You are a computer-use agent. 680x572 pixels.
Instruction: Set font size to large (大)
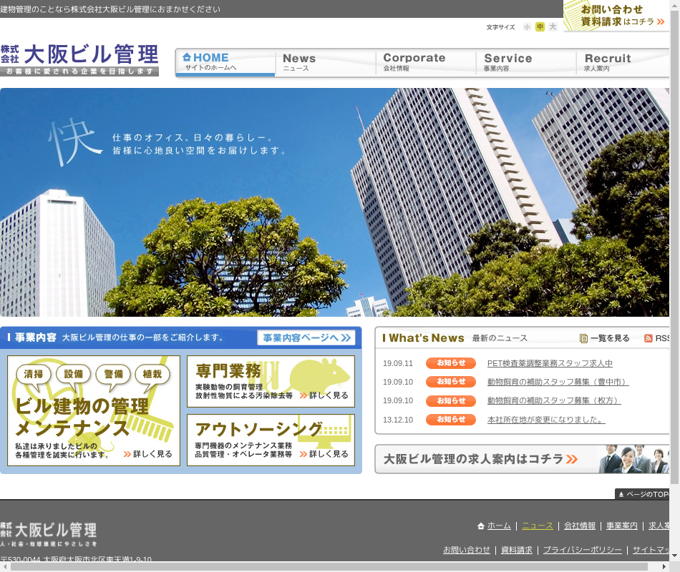pyautogui.click(x=553, y=27)
